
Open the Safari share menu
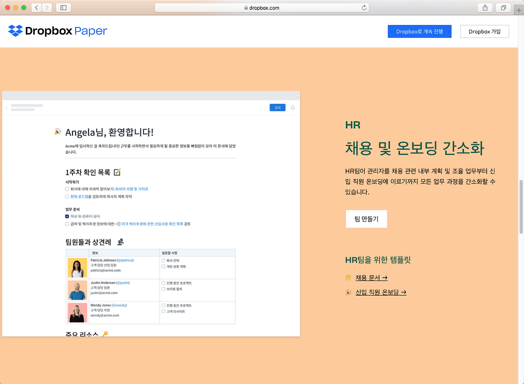click(485, 7)
